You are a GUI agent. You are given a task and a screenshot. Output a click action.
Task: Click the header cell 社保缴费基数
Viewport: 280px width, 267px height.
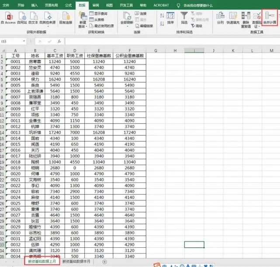click(99, 56)
